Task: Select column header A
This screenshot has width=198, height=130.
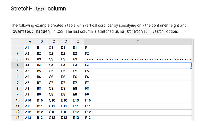Action: [30, 42]
